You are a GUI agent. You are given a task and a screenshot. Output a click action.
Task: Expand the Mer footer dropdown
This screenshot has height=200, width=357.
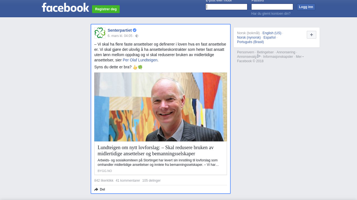300,57
